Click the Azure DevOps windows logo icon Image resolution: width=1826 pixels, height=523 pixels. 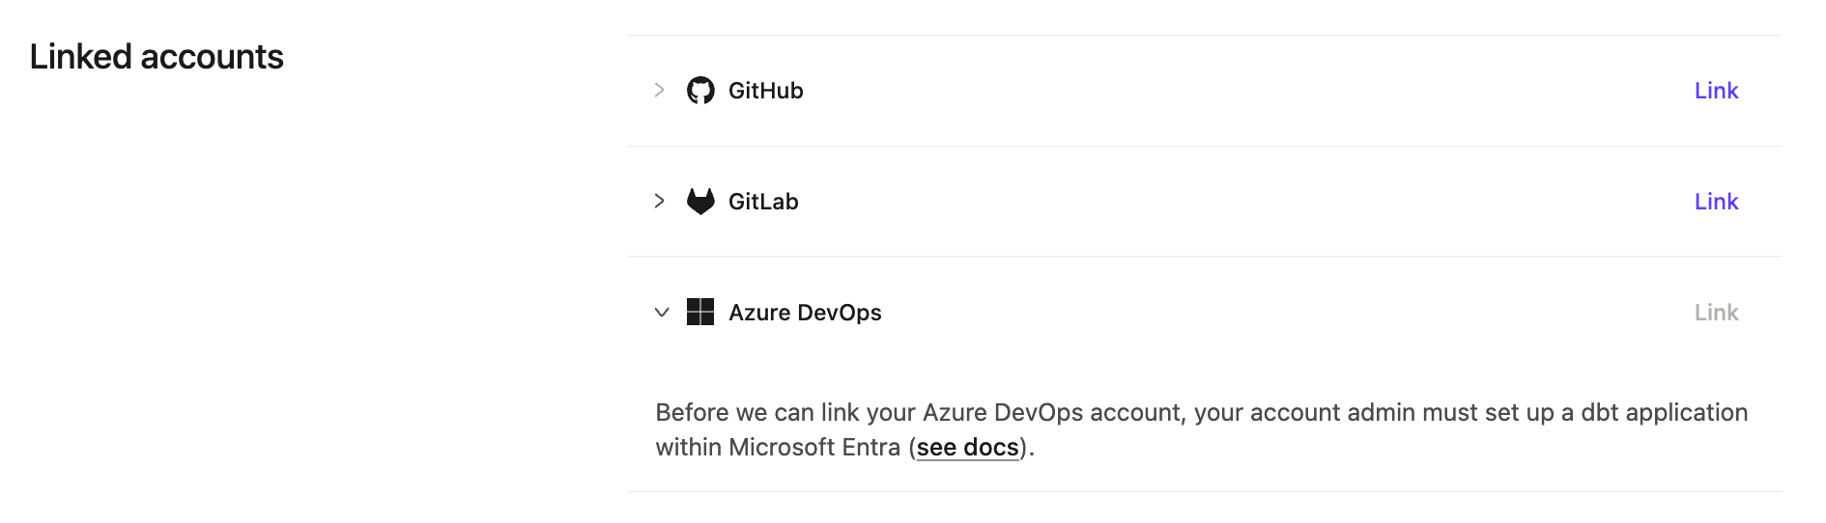[x=700, y=312]
